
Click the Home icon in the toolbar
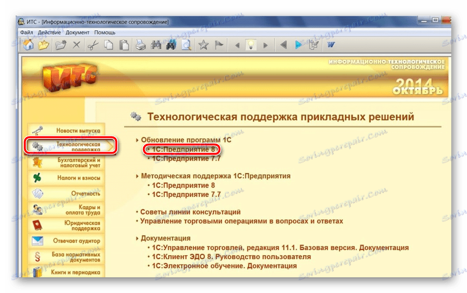pyautogui.click(x=29, y=45)
